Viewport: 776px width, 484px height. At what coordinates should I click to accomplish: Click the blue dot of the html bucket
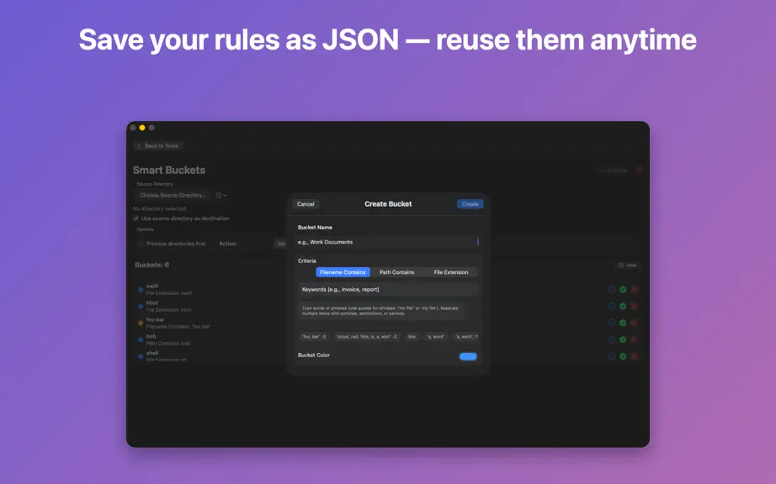coord(141,306)
